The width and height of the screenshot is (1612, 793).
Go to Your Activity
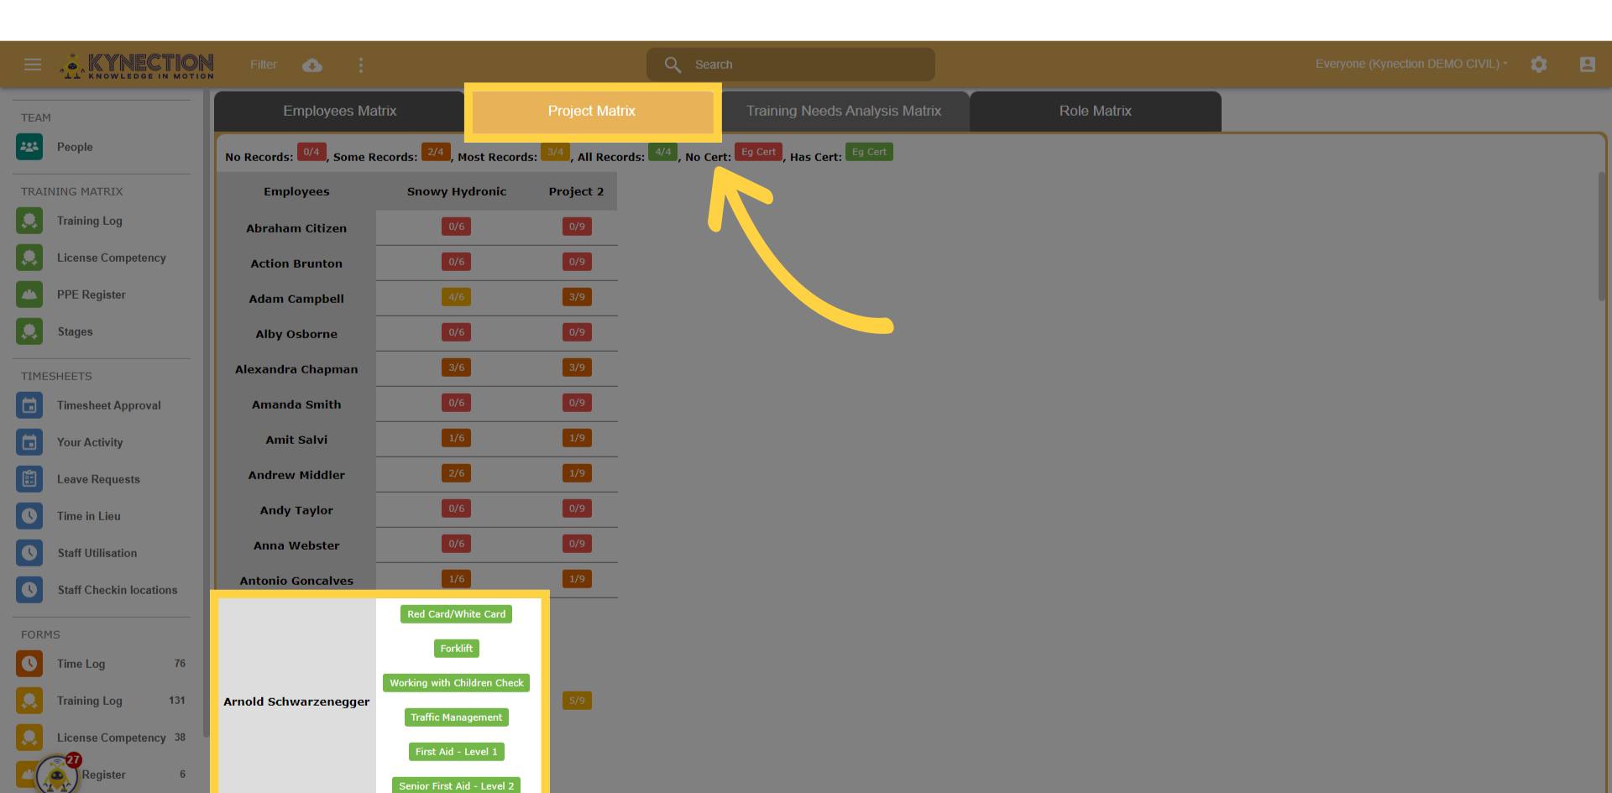[x=90, y=442]
